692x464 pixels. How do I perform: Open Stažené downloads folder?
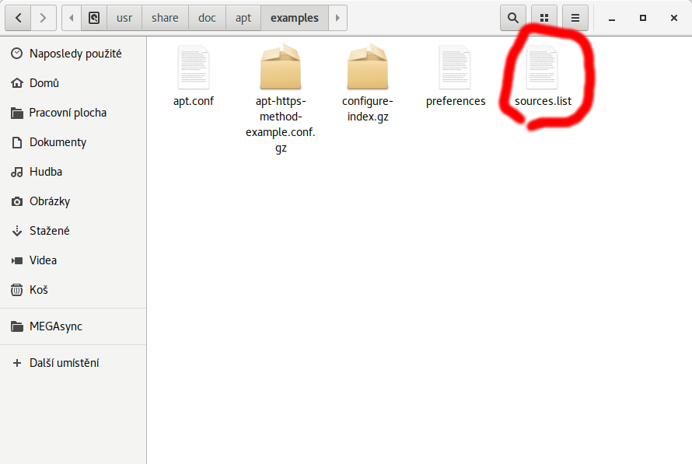tap(49, 231)
